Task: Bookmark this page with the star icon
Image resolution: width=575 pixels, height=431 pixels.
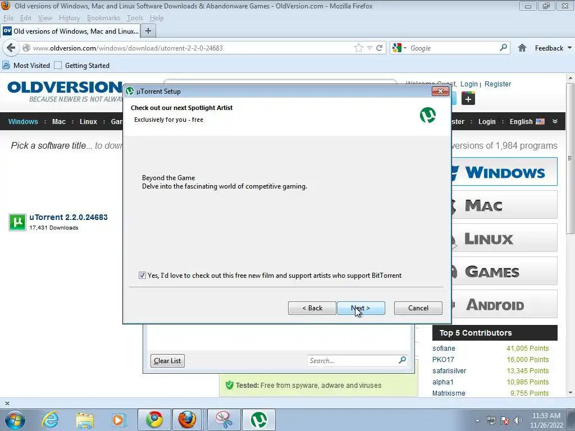Action: pos(359,48)
